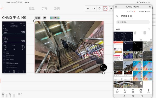Tick checkbox on the black thumbnail
Screen dimensions: 156x98
pyautogui.click(x=141, y=49)
